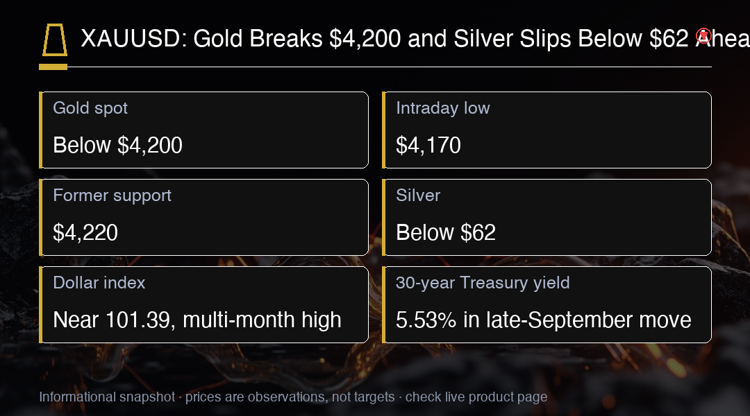Click the gold underline bar below the icon

tap(53, 67)
